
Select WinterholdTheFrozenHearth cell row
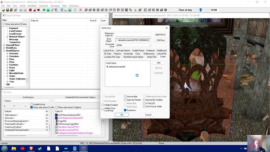[26, 130]
